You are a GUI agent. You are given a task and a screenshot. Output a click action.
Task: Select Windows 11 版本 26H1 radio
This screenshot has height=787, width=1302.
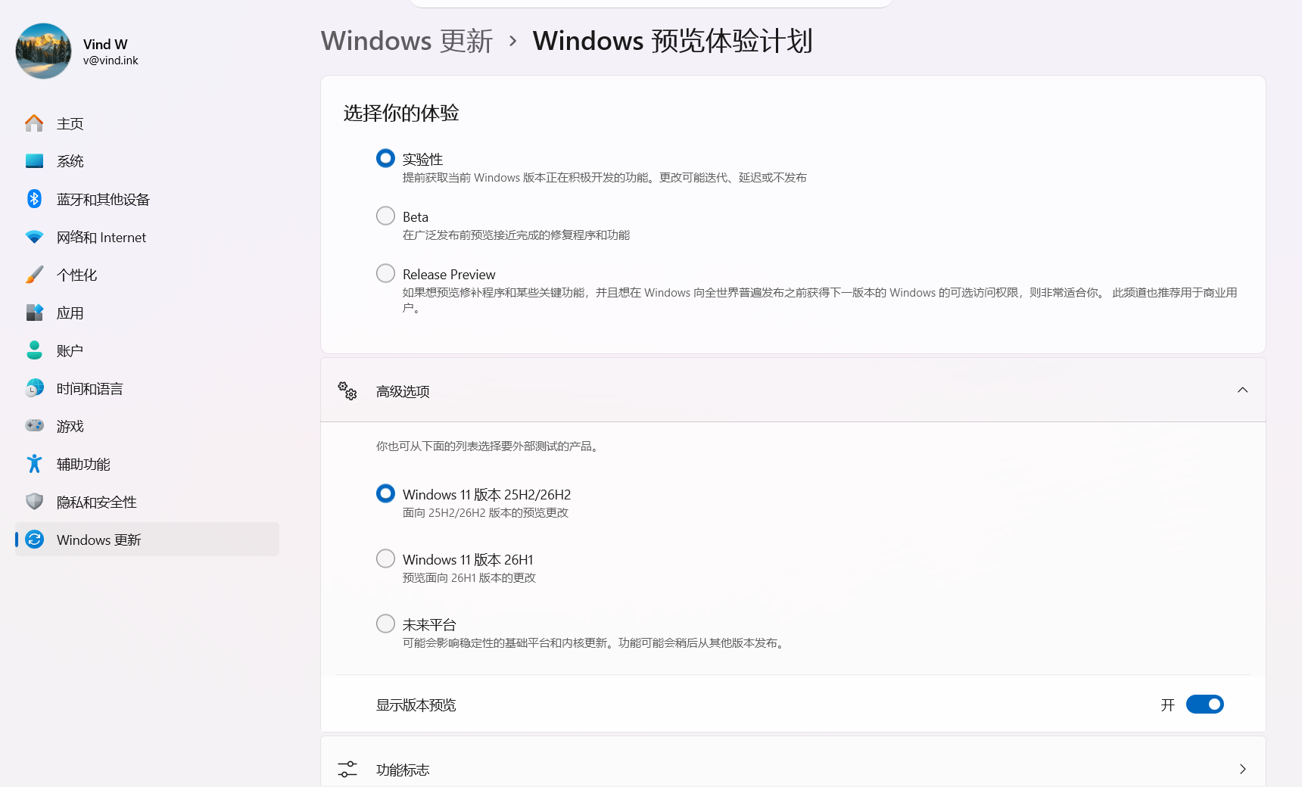tap(385, 558)
